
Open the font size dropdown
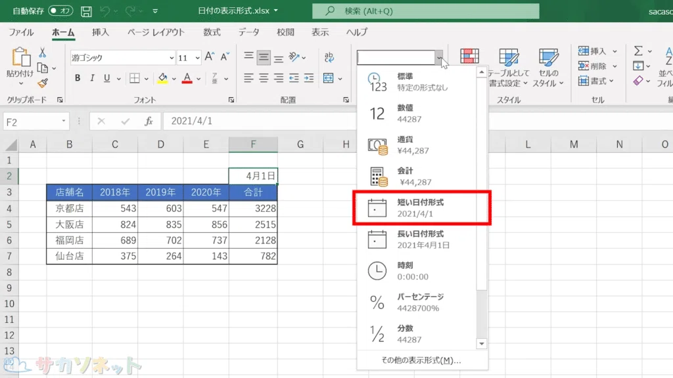[197, 58]
